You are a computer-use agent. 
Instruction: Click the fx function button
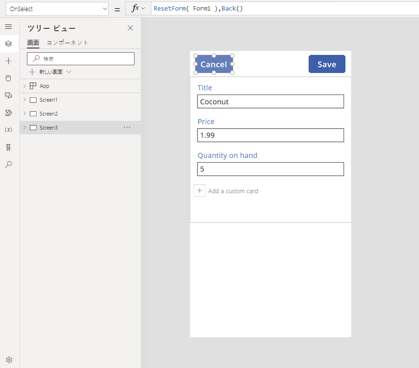138,9
